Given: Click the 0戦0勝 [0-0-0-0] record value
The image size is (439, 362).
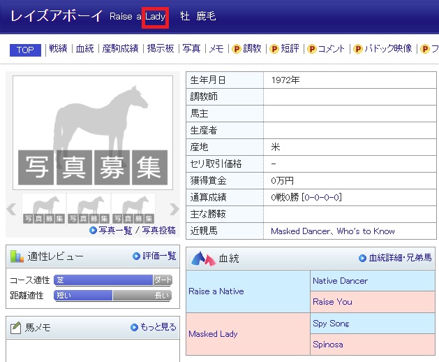Looking at the screenshot, I should [306, 197].
